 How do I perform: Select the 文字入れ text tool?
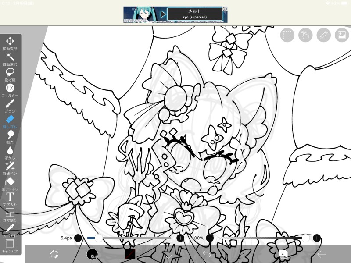[10, 199]
